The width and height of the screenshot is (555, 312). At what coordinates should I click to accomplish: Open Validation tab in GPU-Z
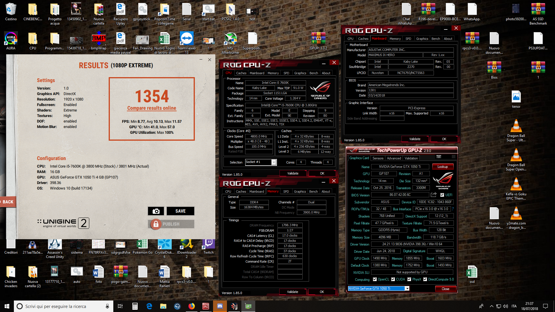(411, 158)
